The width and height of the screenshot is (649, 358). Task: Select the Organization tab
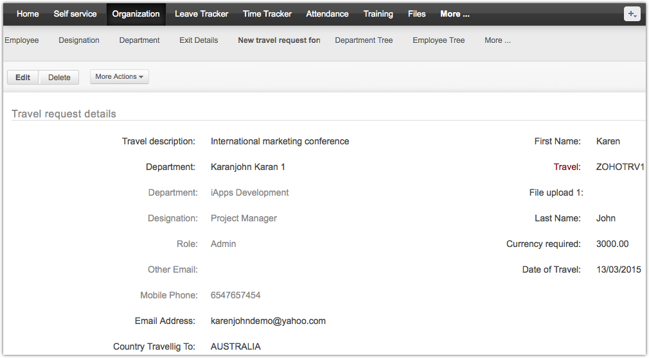coord(136,14)
